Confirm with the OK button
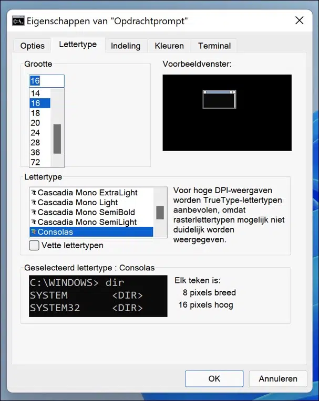The image size is (319, 401). coord(214,378)
